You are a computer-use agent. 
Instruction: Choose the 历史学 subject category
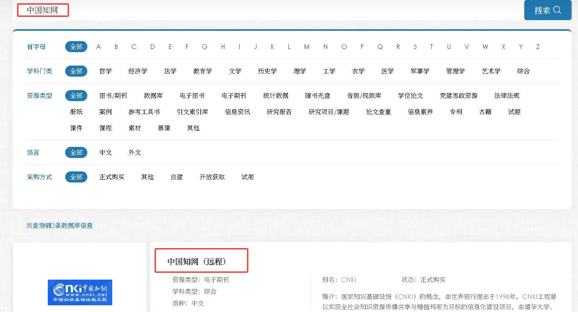tap(267, 71)
